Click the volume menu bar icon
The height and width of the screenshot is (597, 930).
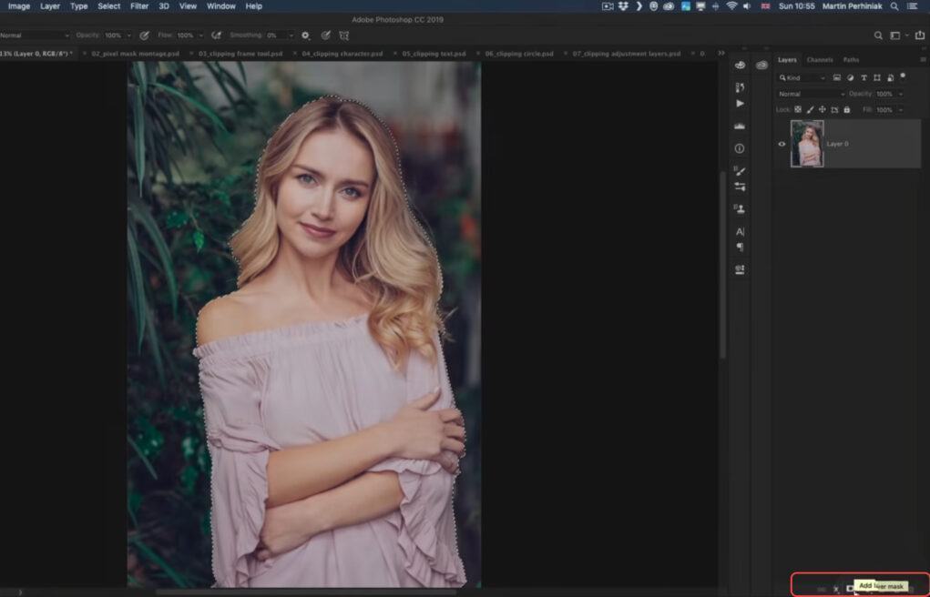(x=747, y=6)
